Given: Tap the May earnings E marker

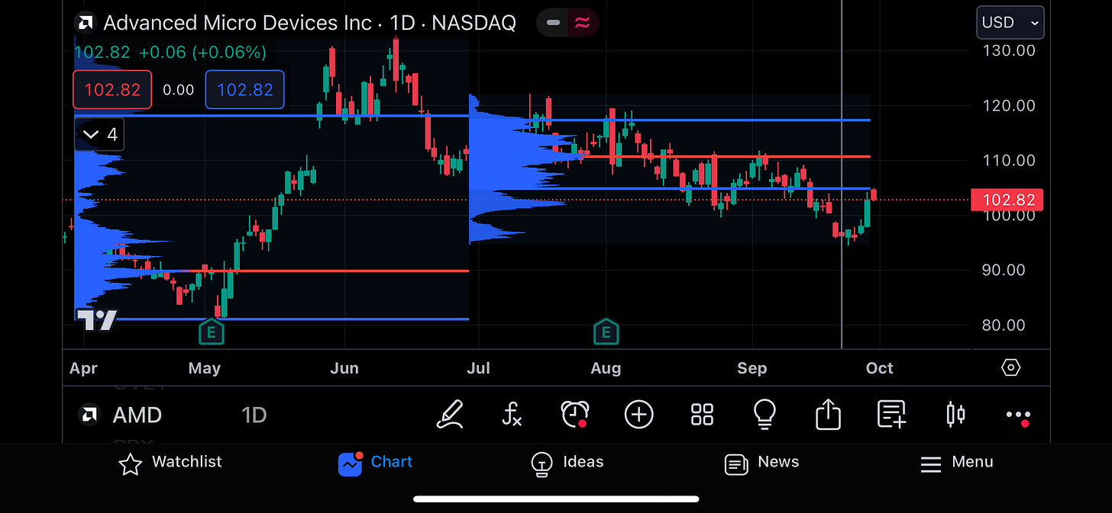Looking at the screenshot, I should click(x=212, y=332).
